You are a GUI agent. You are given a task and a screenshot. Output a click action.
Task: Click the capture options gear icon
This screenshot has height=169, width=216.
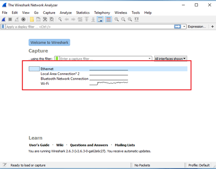coord(24,19)
